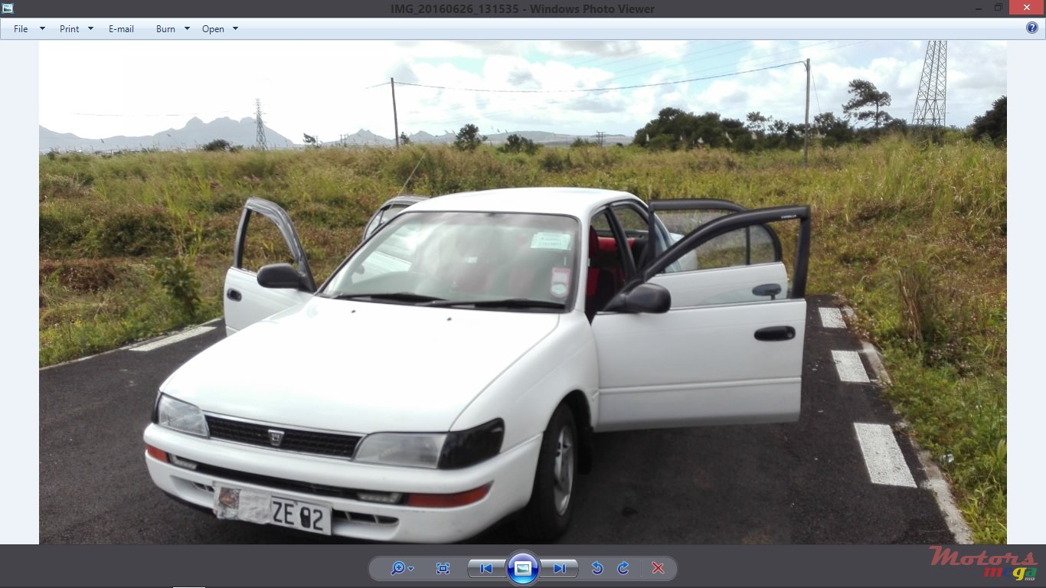This screenshot has height=588, width=1046.
Task: Open the Open-with dropdown arrow
Action: (235, 28)
